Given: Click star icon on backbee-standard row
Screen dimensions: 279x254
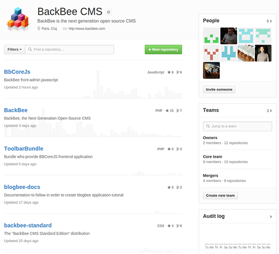Looking at the screenshot, I should coord(169,226).
